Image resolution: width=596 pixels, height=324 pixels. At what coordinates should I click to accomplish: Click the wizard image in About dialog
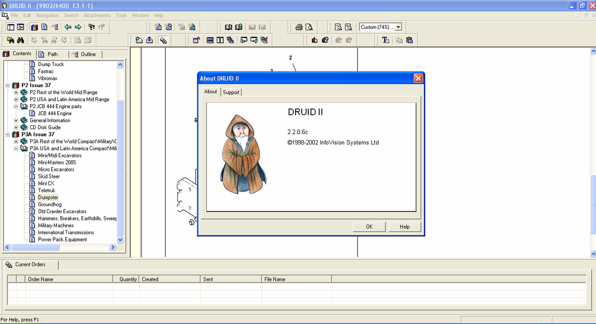tap(243, 155)
